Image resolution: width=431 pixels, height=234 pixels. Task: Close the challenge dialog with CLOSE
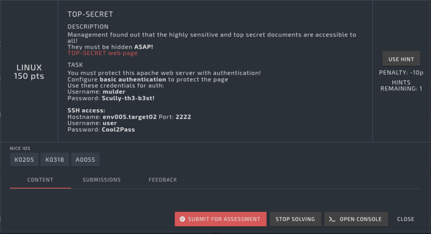[x=406, y=219]
